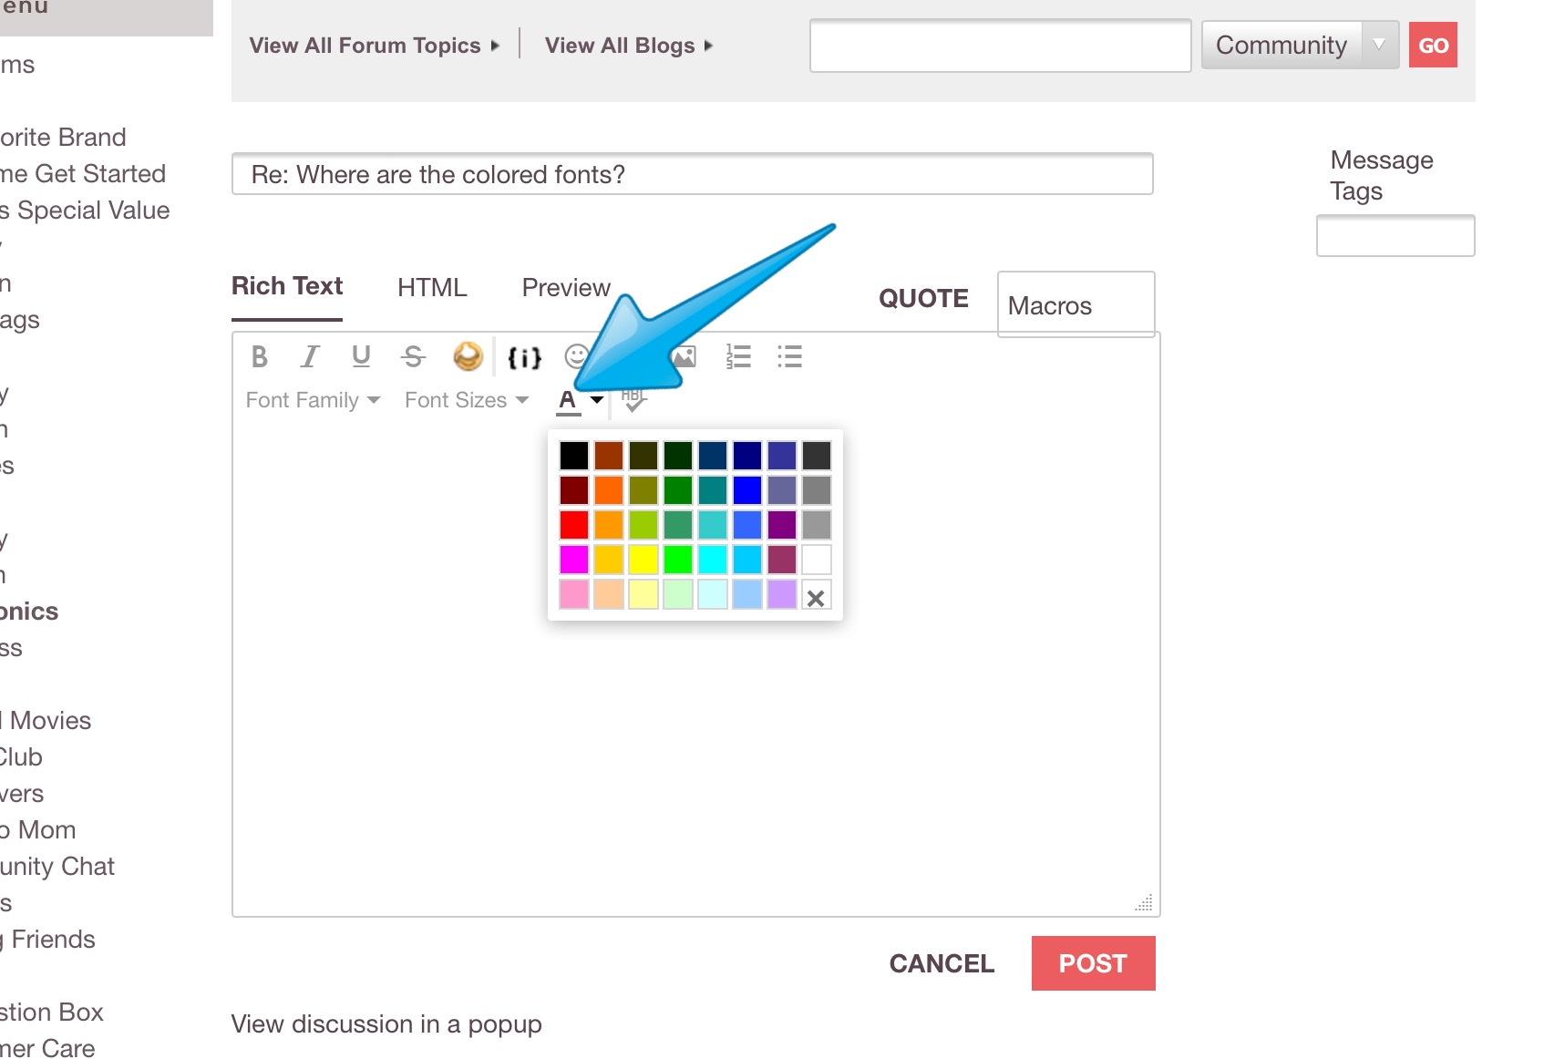Viewport: 1544px width, 1059px height.
Task: Click the insert code {i} icon
Action: click(524, 357)
